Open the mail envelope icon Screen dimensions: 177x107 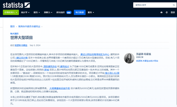[x=162, y=12]
